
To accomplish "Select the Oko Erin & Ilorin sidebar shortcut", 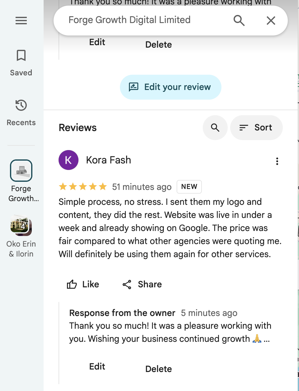I will (x=21, y=226).
